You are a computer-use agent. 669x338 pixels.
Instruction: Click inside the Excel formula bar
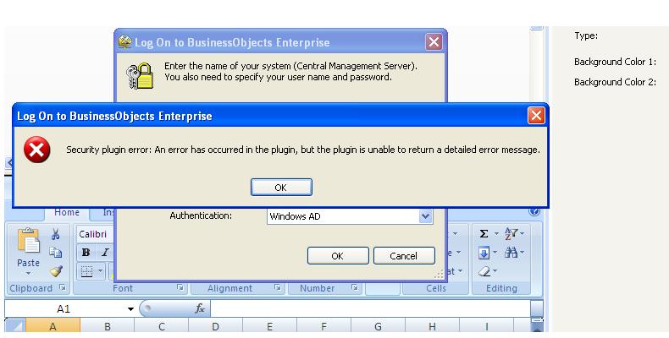(370, 308)
